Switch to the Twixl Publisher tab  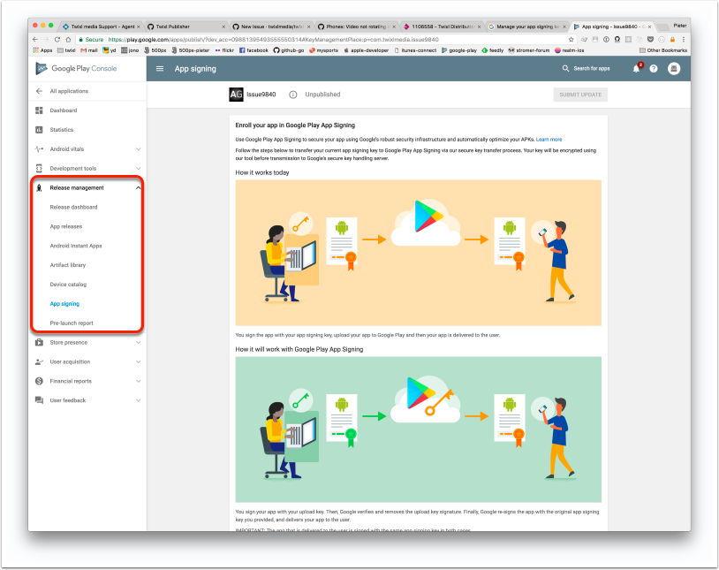click(x=185, y=27)
